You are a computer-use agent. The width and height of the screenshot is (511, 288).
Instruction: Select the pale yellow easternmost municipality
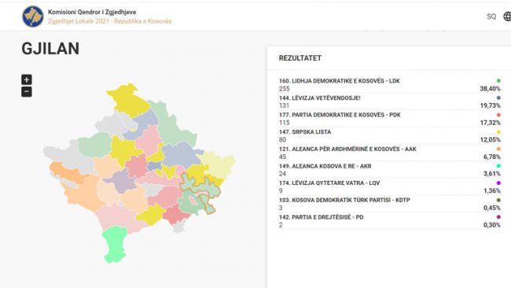[219, 164]
